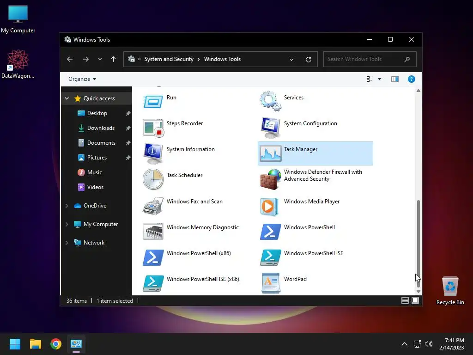The image size is (473, 355).
Task: Open the clock showing 7:41 PM
Action: (452, 344)
